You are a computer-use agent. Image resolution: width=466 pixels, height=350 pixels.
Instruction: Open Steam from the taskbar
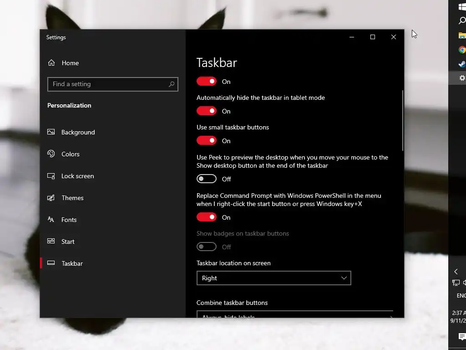[x=462, y=64]
